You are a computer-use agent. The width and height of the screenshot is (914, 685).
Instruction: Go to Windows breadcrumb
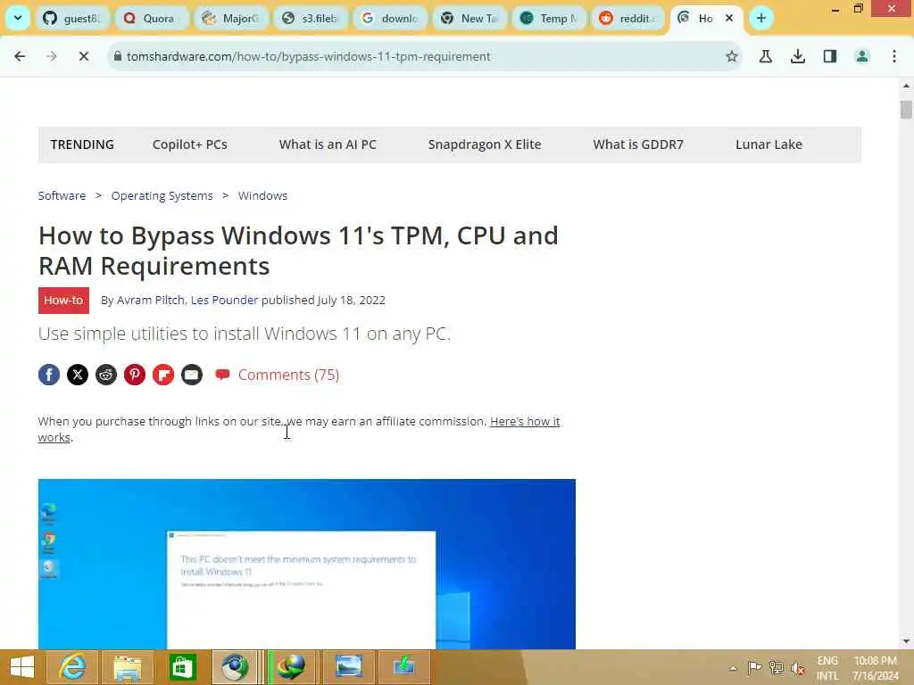262,195
